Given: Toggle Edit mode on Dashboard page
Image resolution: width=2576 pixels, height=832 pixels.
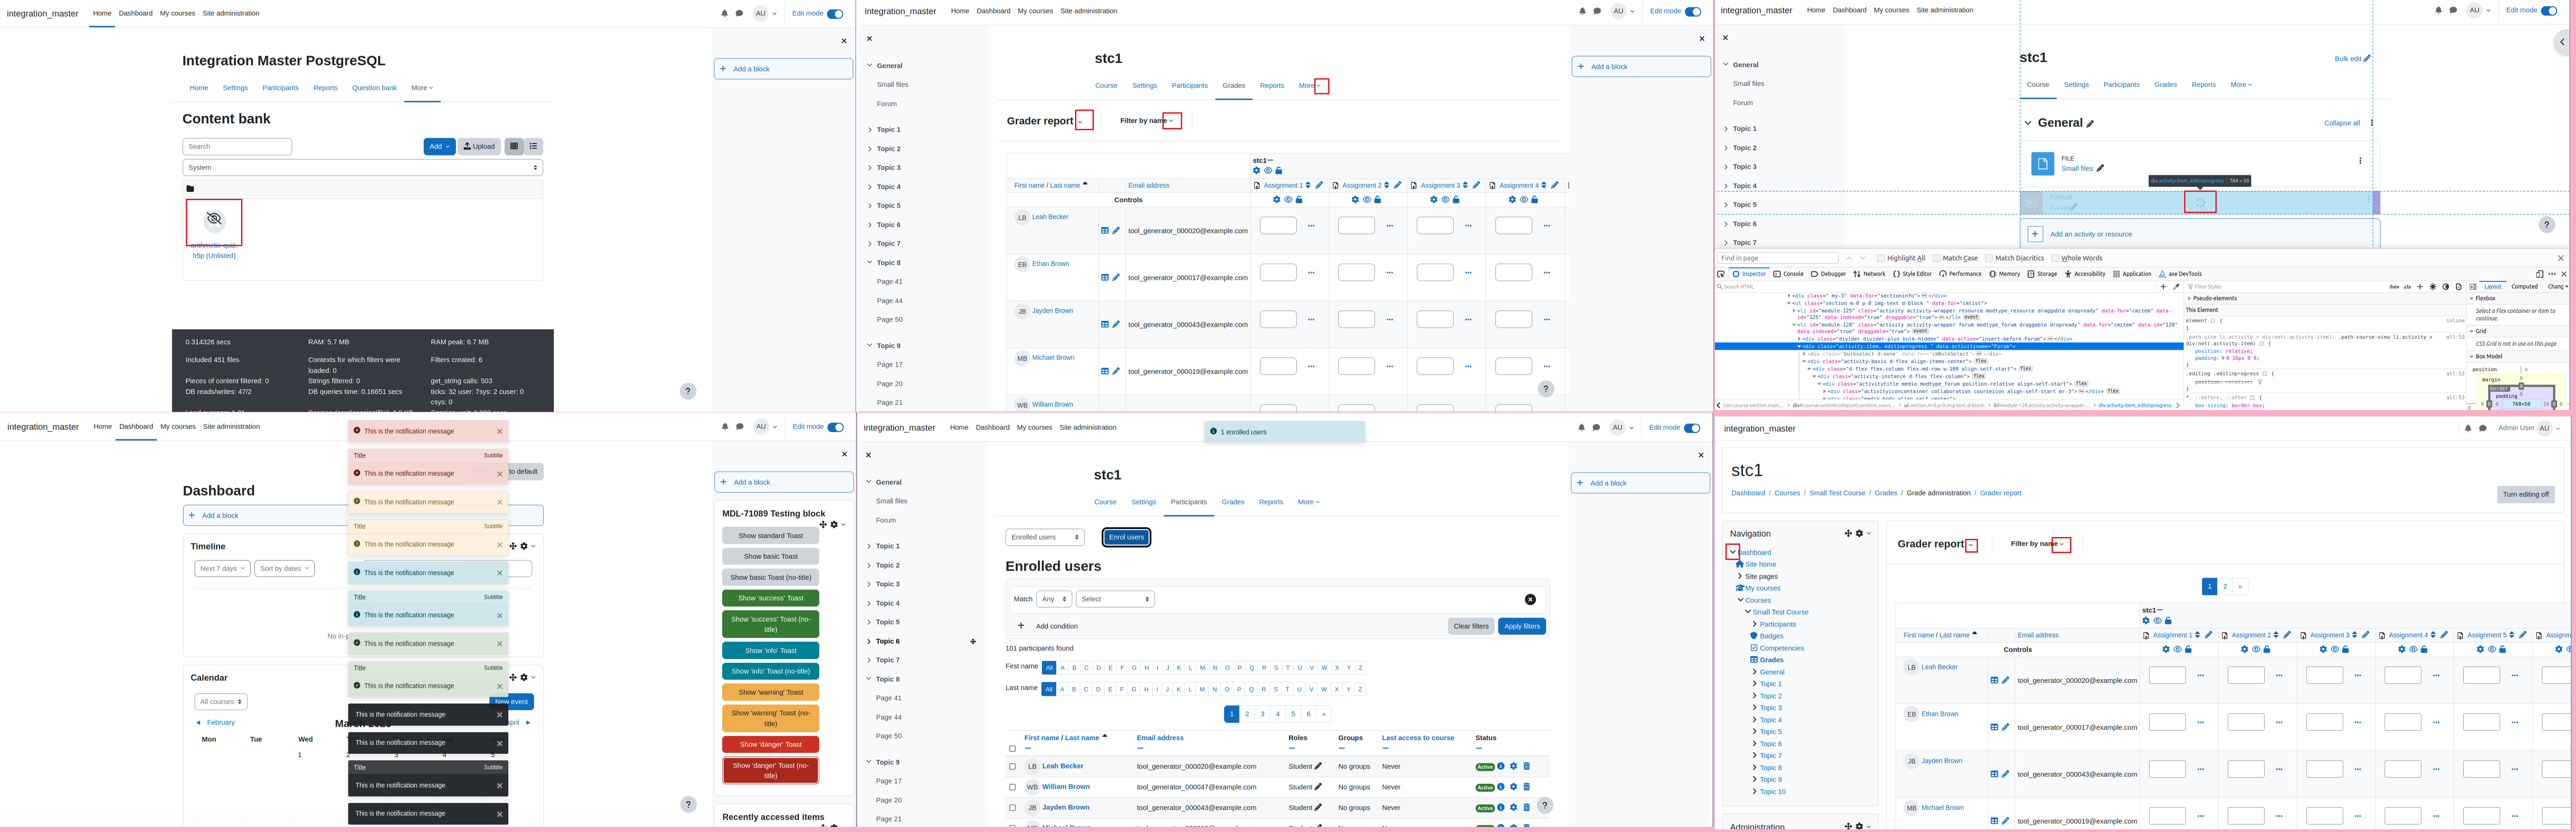Looking at the screenshot, I should click(x=835, y=427).
